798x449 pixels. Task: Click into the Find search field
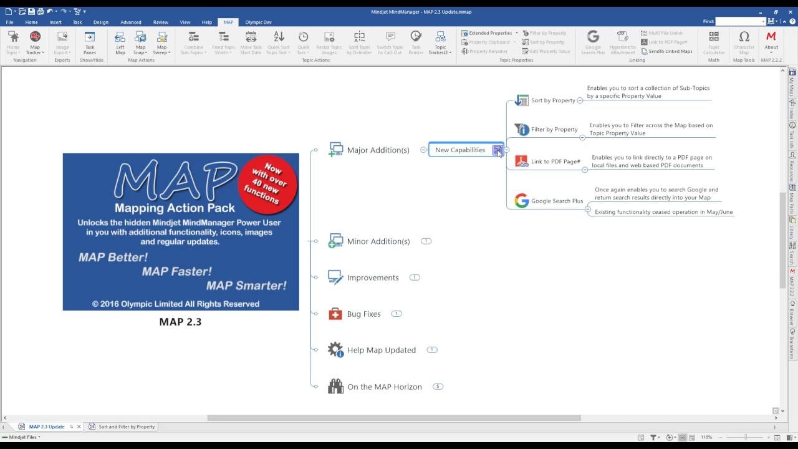(739, 21)
